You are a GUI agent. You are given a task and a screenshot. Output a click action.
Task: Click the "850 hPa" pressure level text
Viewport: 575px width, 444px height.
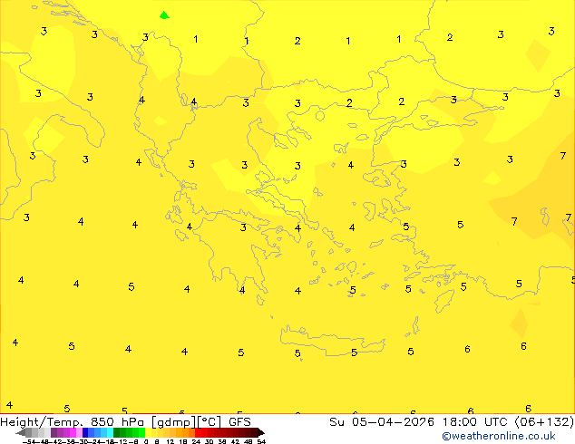(x=117, y=422)
